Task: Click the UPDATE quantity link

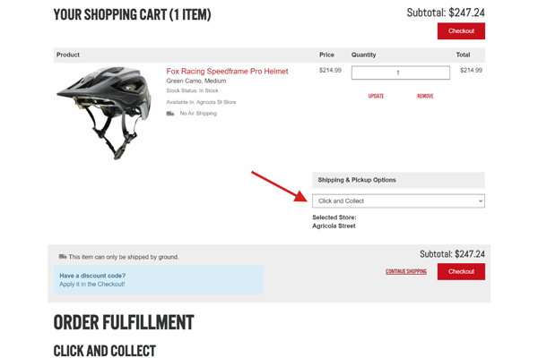Action: click(376, 96)
